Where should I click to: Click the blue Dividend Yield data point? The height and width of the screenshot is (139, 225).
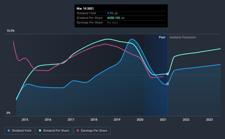point(167,84)
